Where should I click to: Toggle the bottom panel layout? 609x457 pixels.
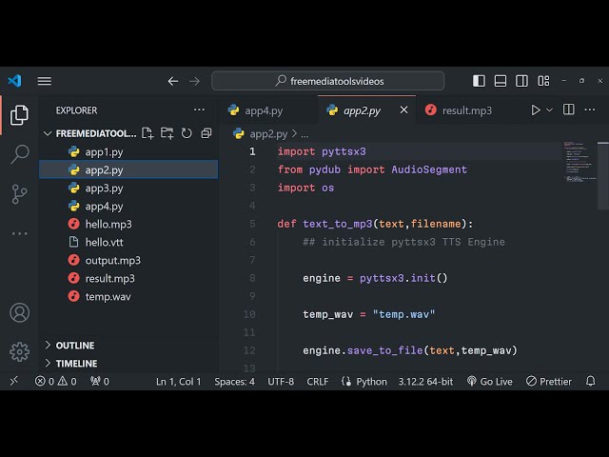click(500, 81)
